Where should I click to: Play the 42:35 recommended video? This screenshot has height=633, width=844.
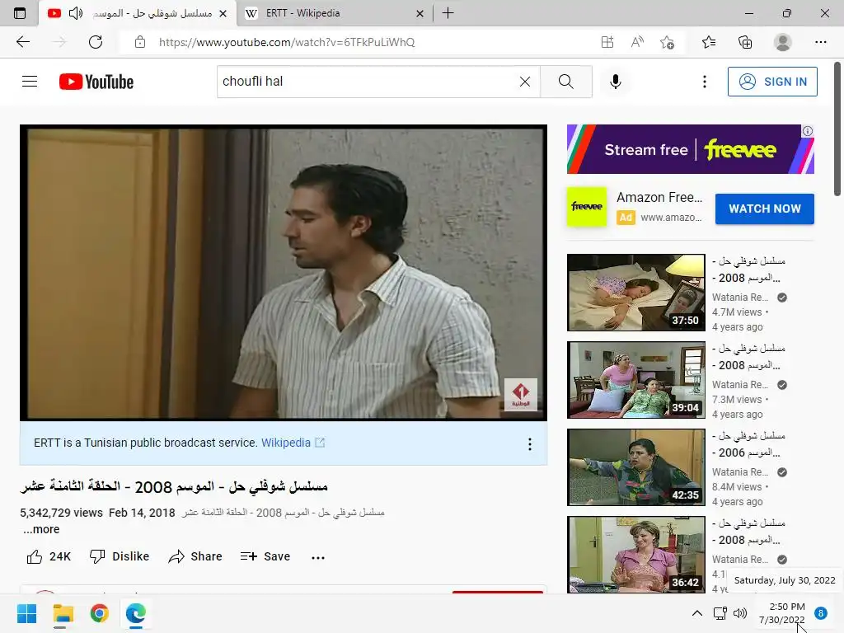coord(635,467)
